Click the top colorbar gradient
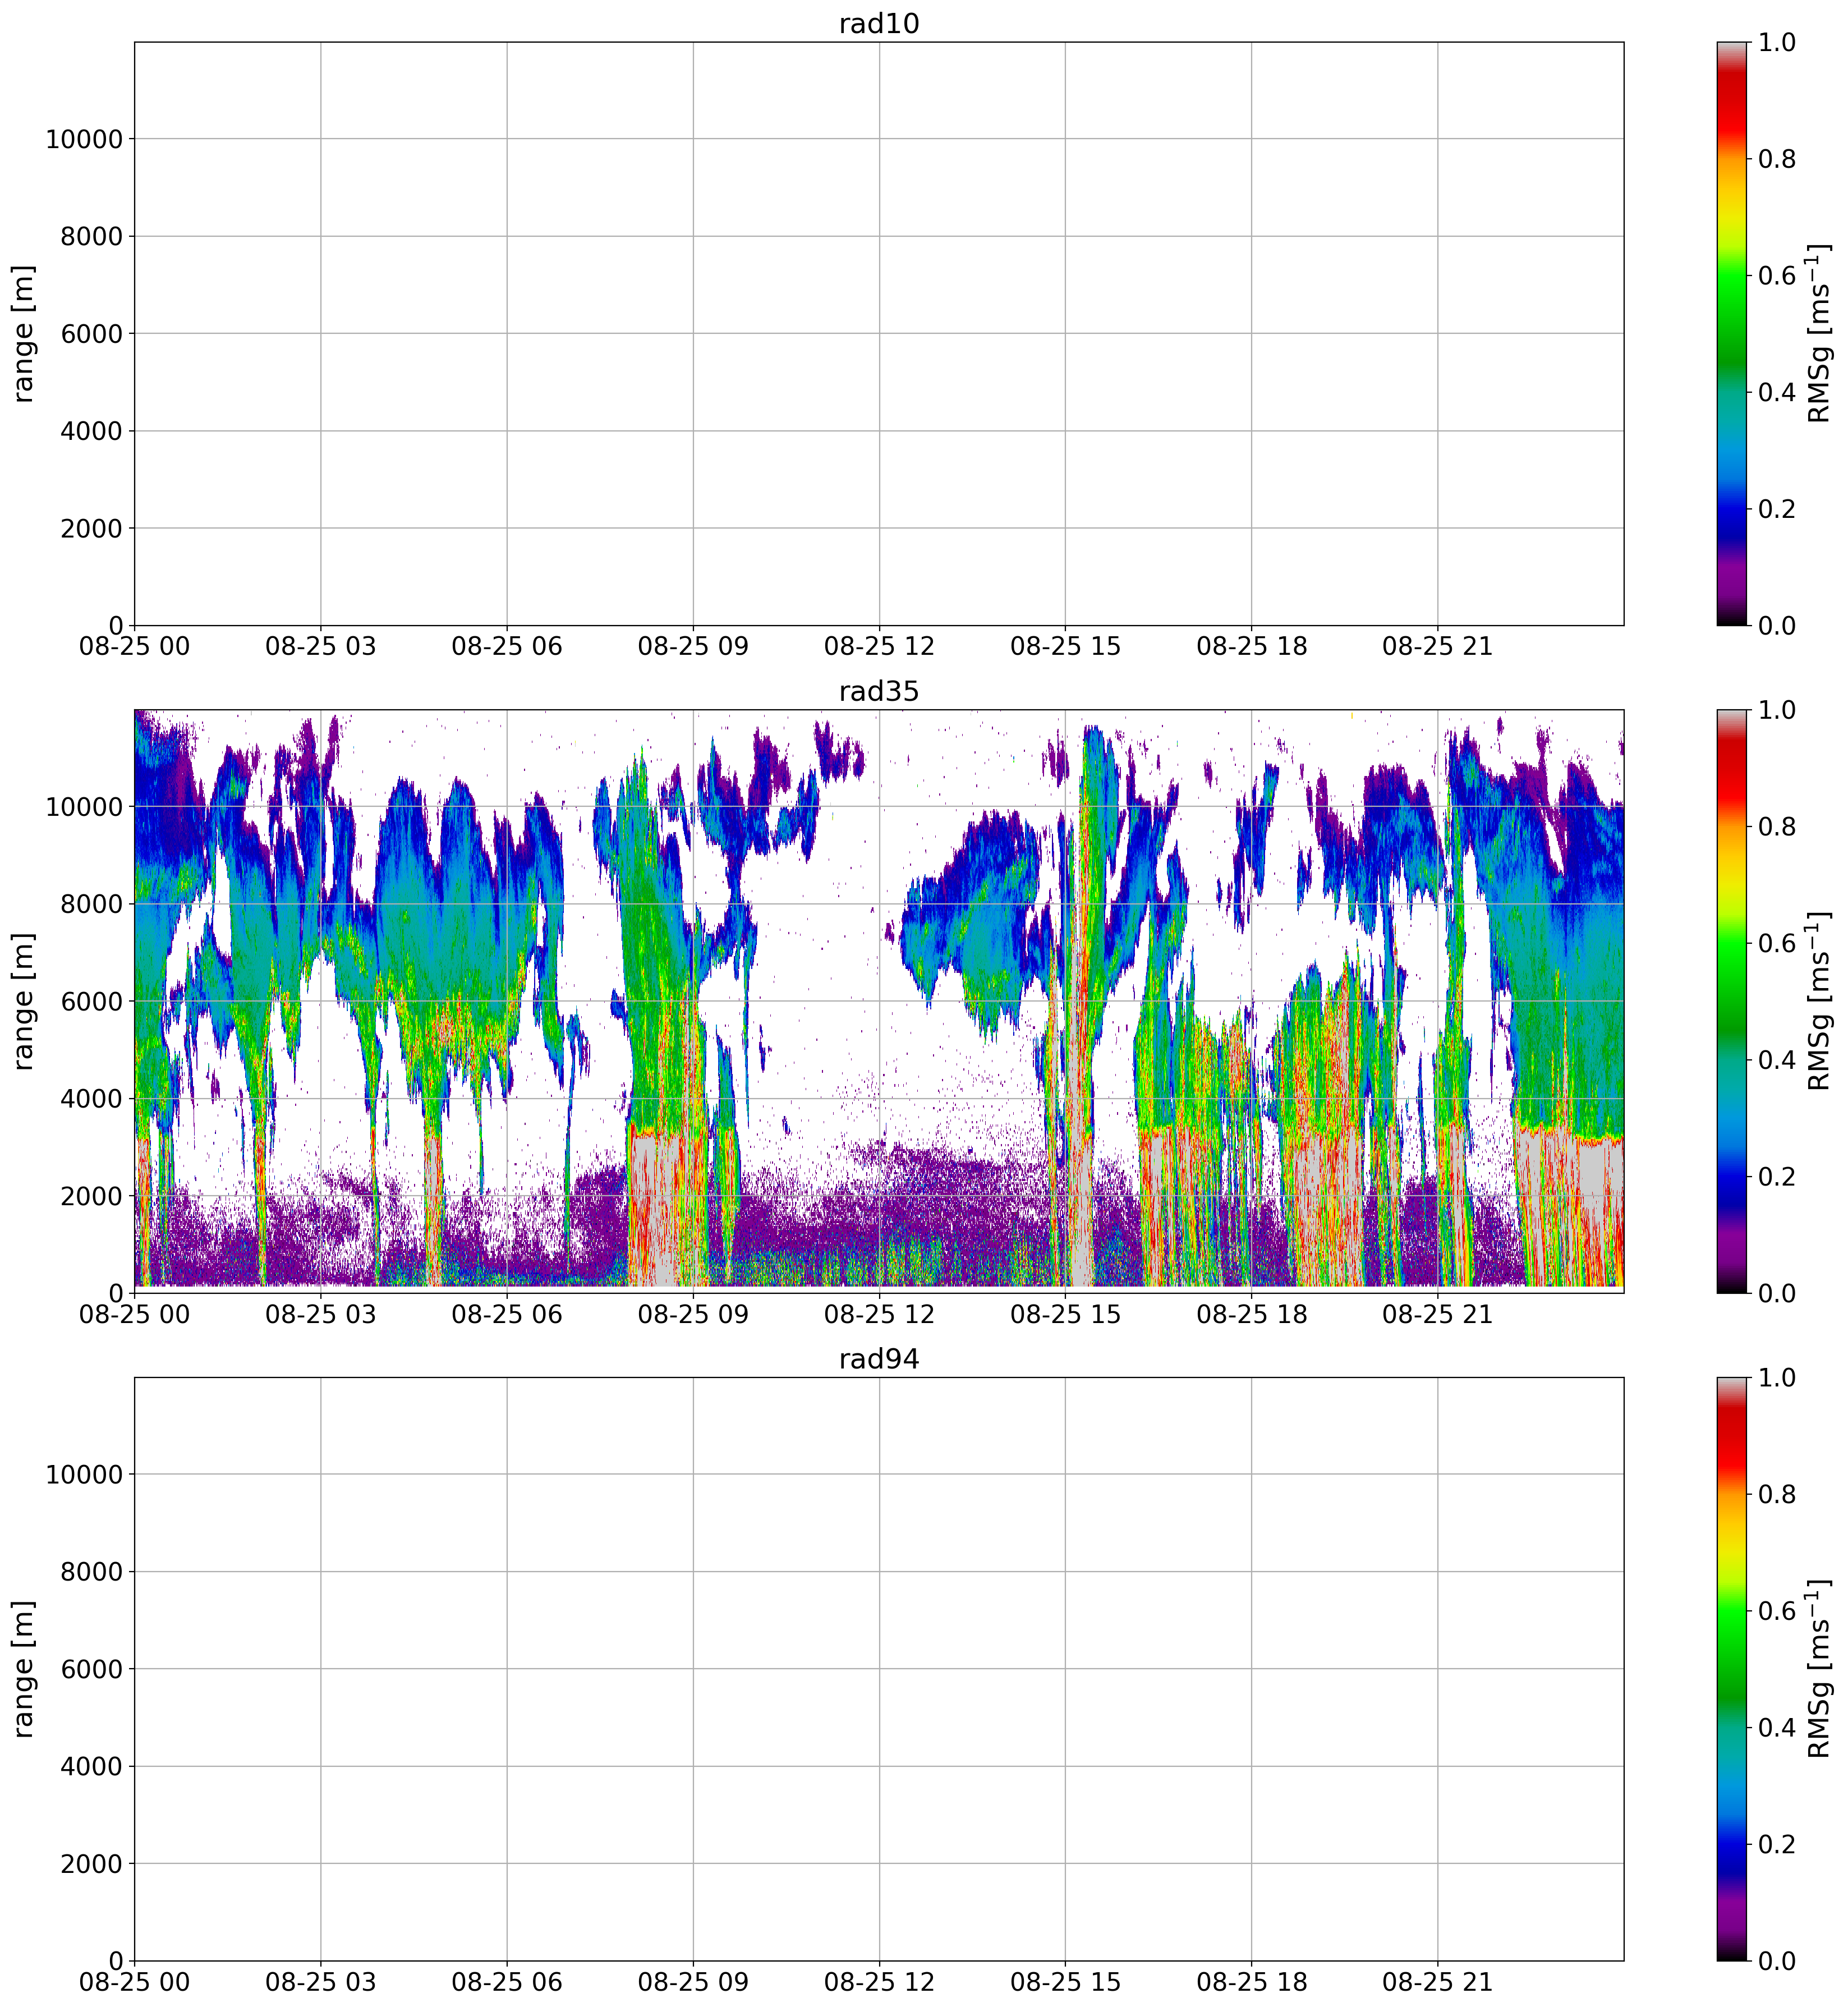This screenshot has height=2007, width=1848. (x=1732, y=333)
